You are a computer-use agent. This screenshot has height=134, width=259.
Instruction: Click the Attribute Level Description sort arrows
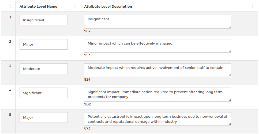(x=252, y=6)
